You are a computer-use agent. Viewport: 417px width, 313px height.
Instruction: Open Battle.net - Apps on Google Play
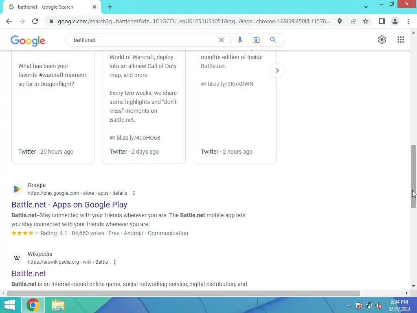[x=69, y=205]
